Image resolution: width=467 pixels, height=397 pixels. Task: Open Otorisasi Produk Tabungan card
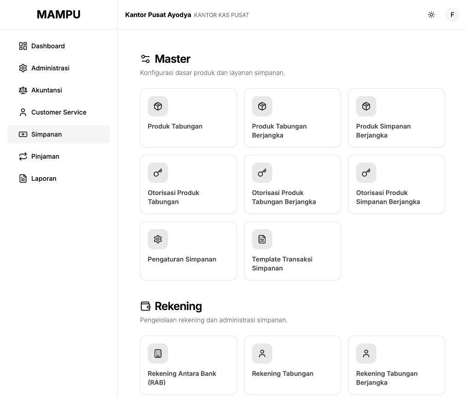tap(188, 184)
